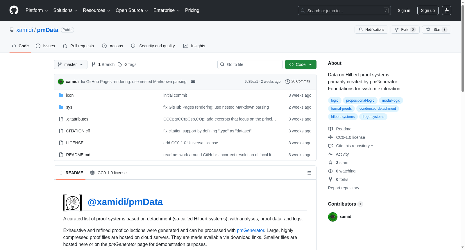Open the .gitattributes file
This screenshot has height=250, width=465.
77,119
